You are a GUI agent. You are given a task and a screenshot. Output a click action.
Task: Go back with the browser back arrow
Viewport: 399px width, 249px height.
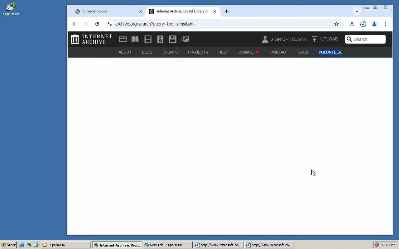click(x=75, y=24)
